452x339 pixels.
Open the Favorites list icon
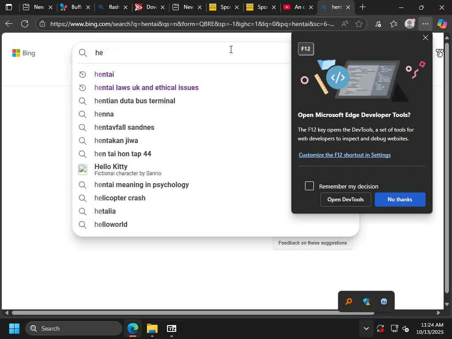(x=394, y=24)
